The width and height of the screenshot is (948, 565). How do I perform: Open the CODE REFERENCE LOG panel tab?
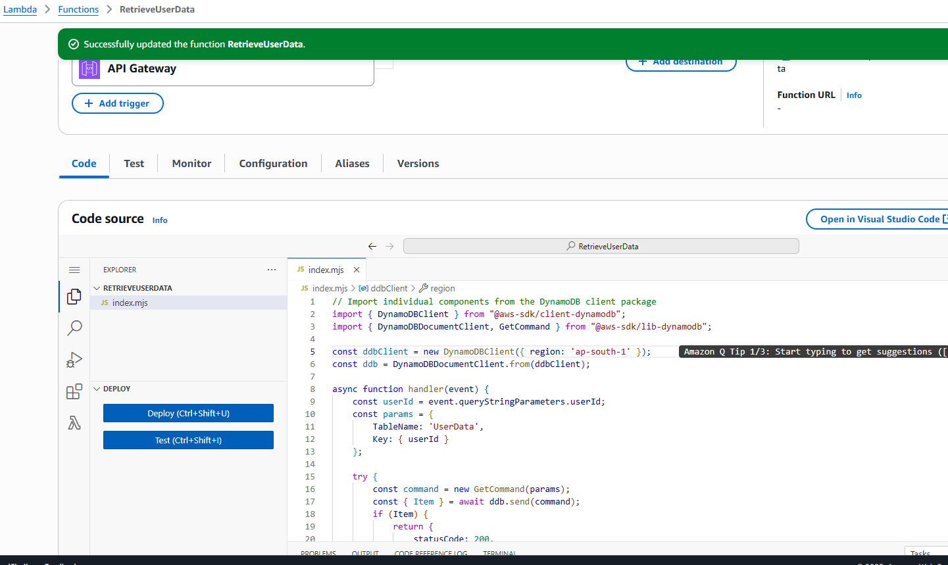pyautogui.click(x=431, y=553)
